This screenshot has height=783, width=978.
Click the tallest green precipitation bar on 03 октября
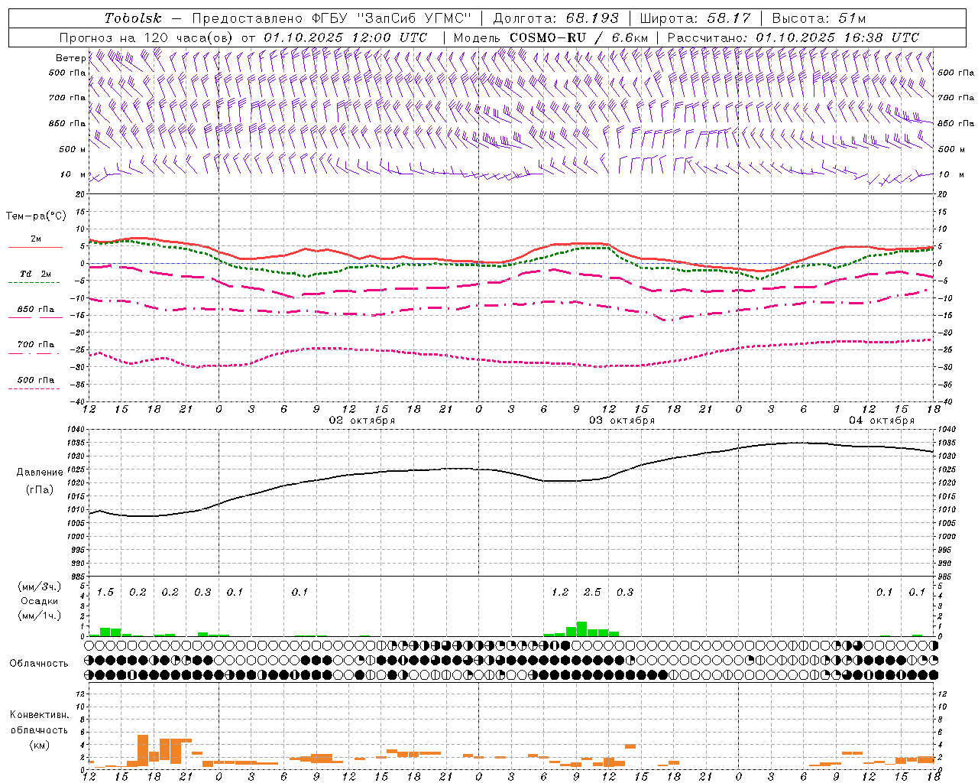point(581,629)
